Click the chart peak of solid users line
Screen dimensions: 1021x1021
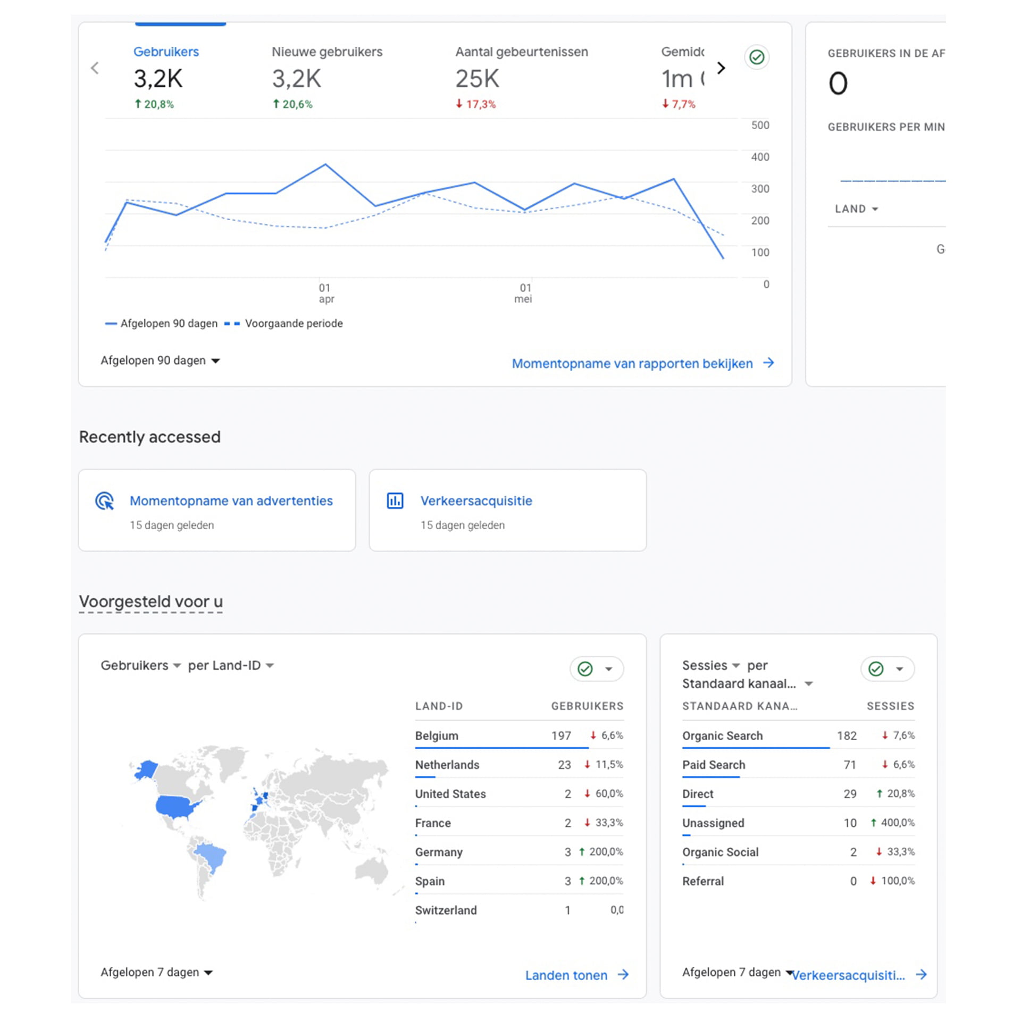325,165
